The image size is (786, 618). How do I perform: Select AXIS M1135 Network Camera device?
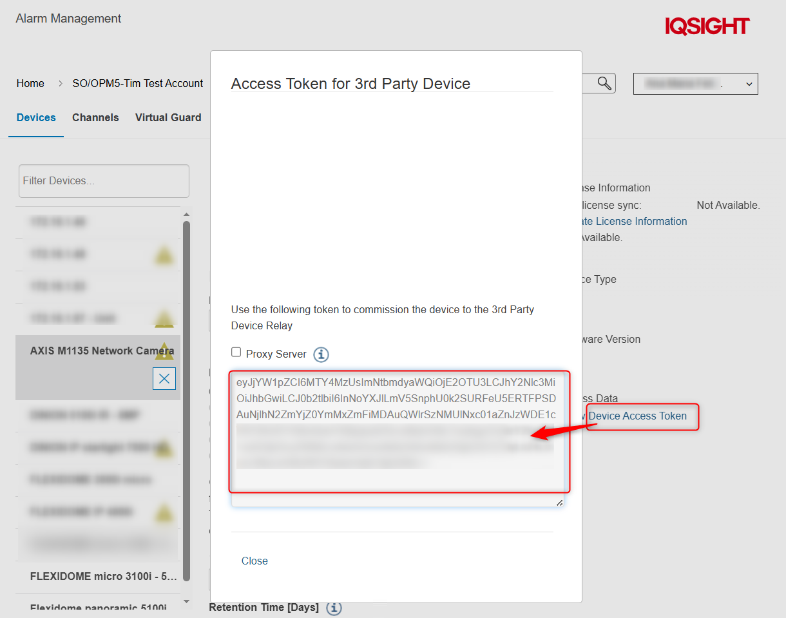[x=98, y=367]
